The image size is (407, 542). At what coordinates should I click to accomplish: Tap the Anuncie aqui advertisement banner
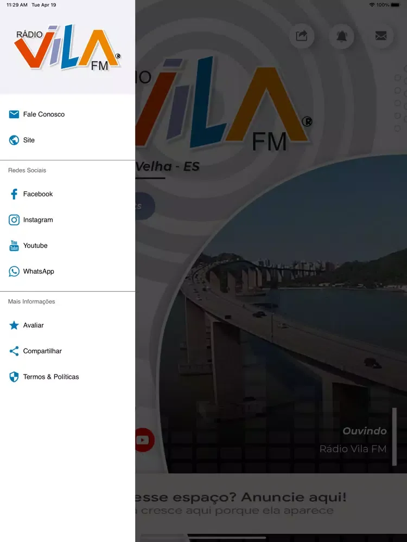coord(271,504)
